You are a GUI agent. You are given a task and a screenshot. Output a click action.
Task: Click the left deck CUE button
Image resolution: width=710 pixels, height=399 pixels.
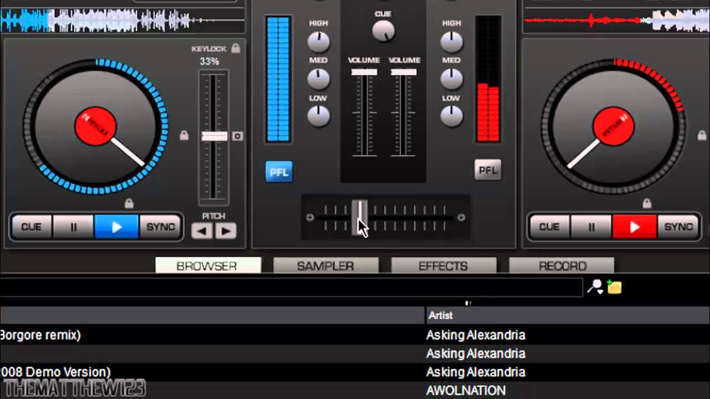pyautogui.click(x=31, y=227)
